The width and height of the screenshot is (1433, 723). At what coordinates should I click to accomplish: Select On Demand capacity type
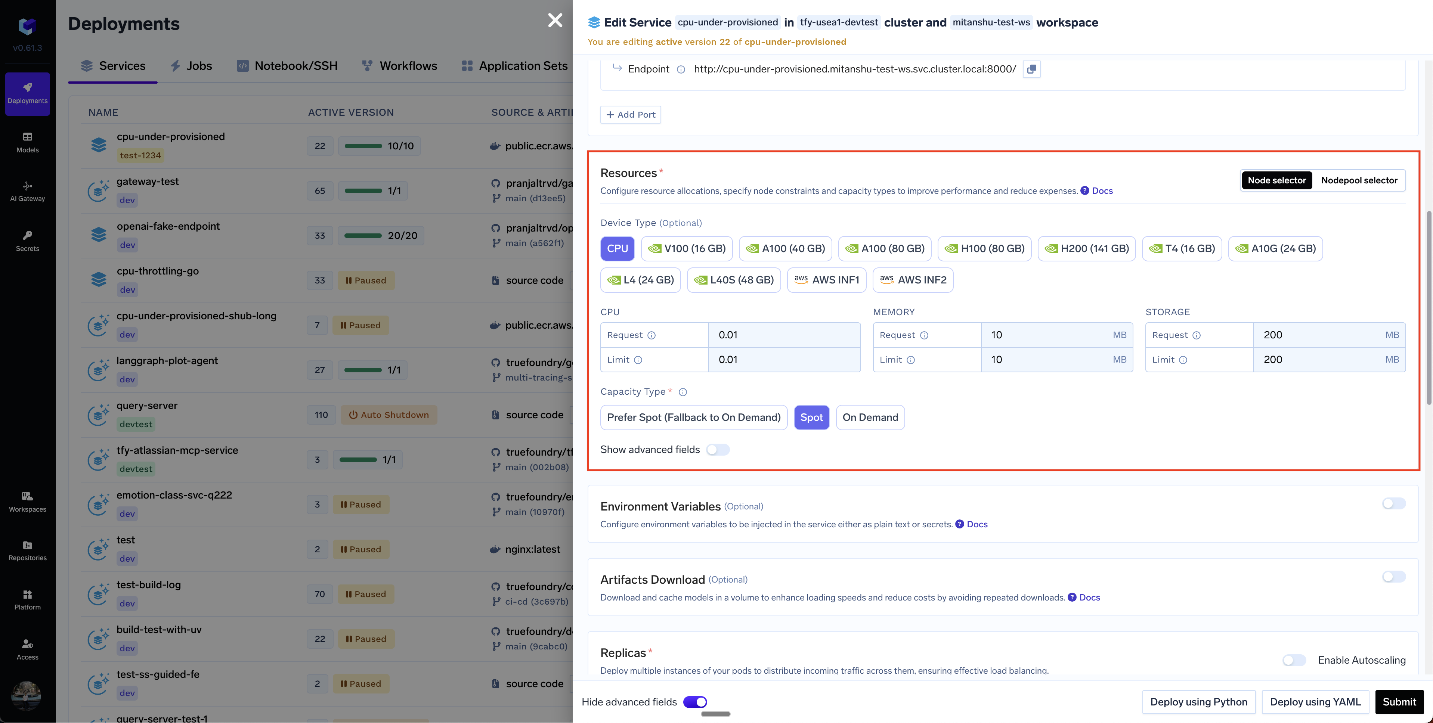(870, 417)
